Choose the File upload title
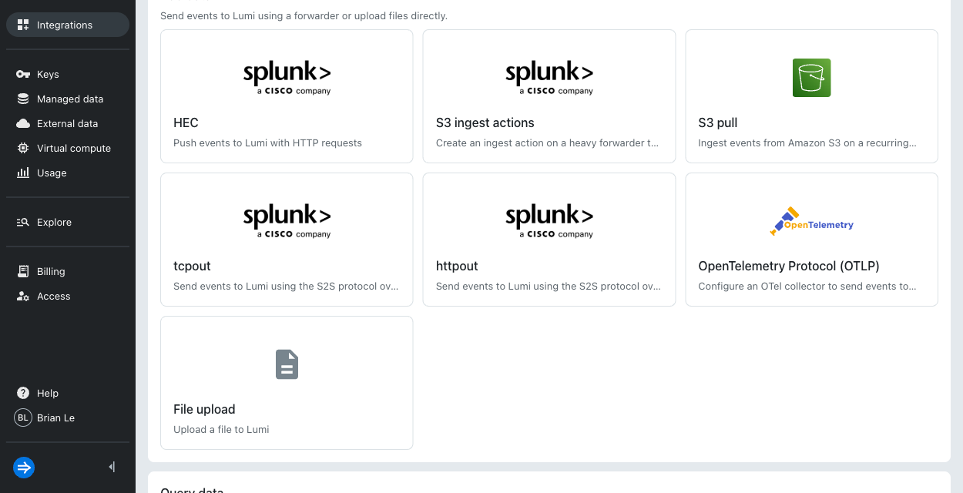 (204, 409)
